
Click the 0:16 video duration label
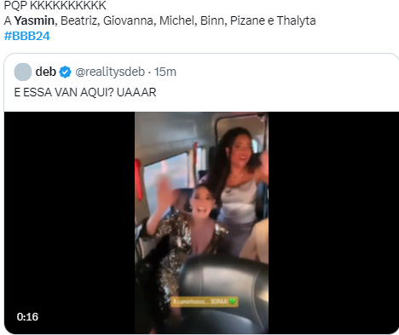click(27, 317)
